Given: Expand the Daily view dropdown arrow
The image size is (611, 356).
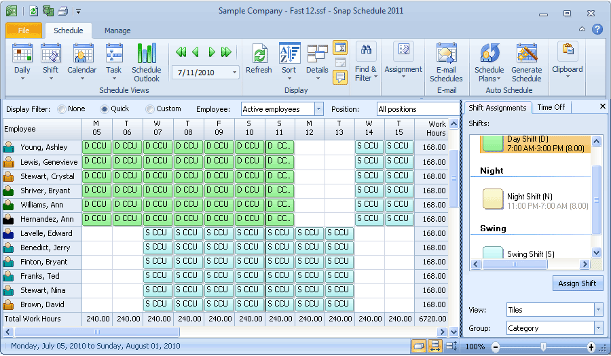Looking at the screenshot, I should tap(22, 79).
